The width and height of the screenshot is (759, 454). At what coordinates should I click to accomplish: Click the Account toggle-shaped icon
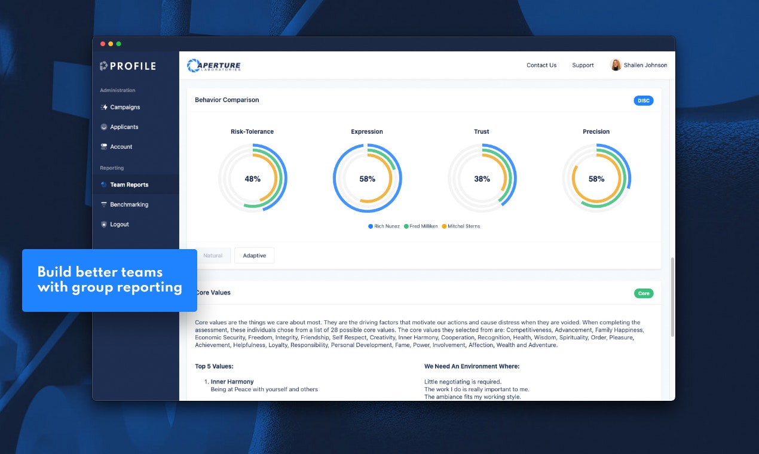pyautogui.click(x=104, y=146)
